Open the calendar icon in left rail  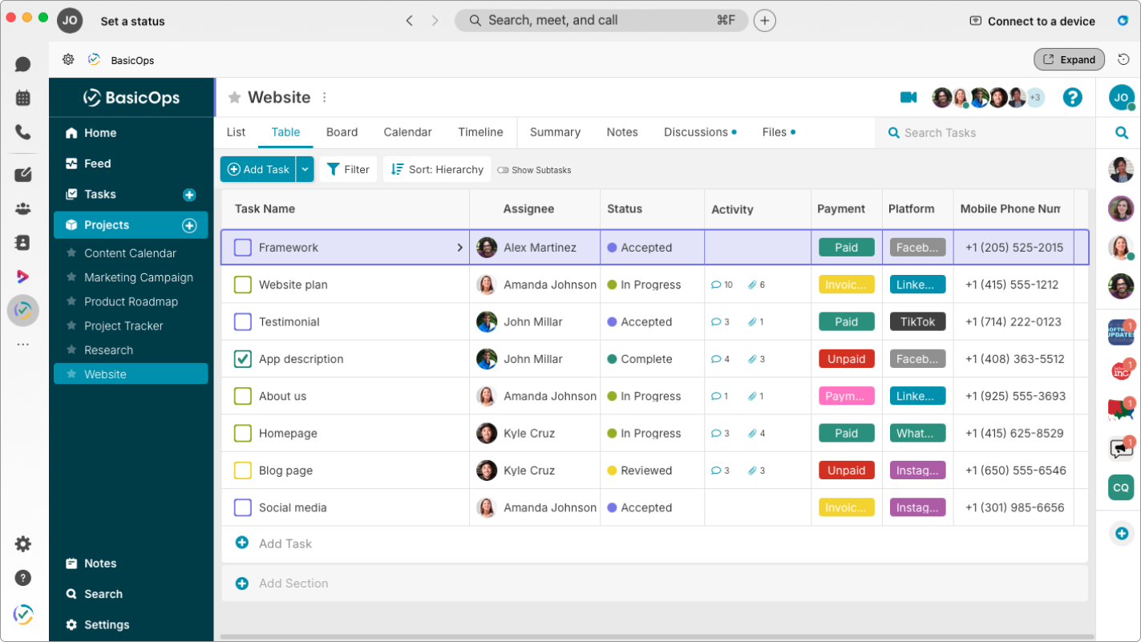pyautogui.click(x=23, y=99)
